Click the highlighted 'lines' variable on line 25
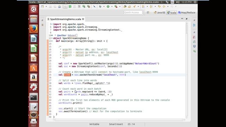The height and width of the screenshot is (127, 226). [x=67, y=75]
